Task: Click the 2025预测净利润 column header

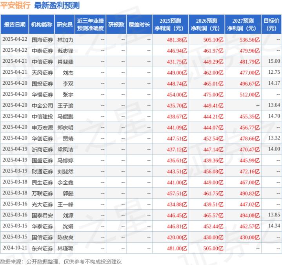Action: pyautogui.click(x=170, y=24)
